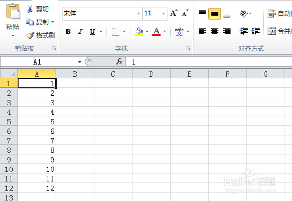This screenshot has height=201, width=292.
Task: Click cell A1 containing 1
Action: tap(37, 83)
